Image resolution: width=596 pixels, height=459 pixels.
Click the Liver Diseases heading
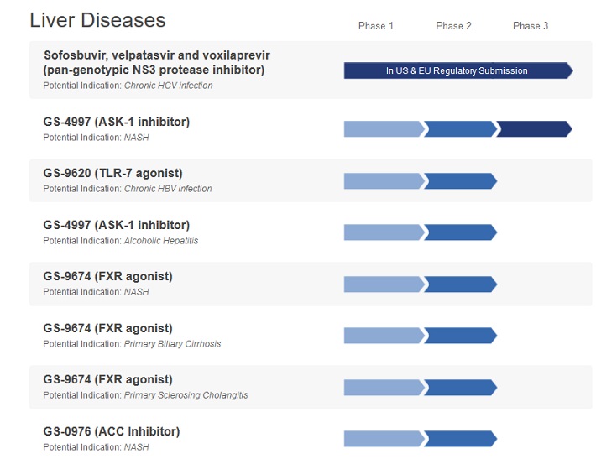(x=97, y=20)
